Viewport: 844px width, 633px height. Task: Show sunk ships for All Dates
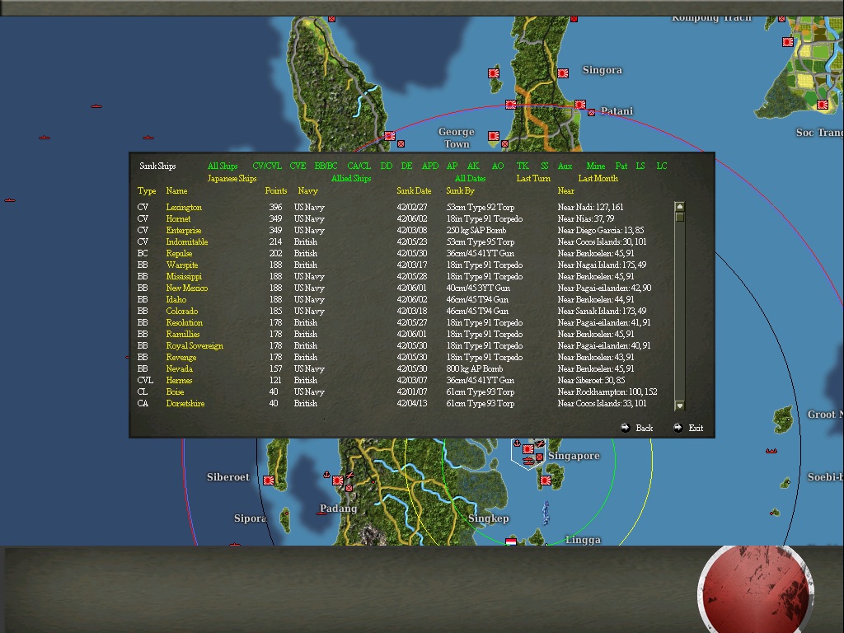pos(470,178)
